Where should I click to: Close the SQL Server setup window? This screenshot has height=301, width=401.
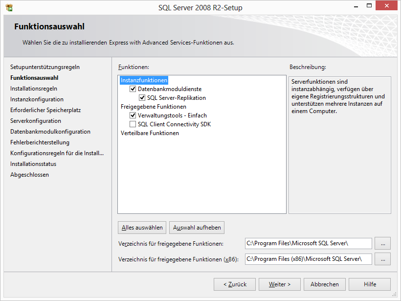(386, 6)
